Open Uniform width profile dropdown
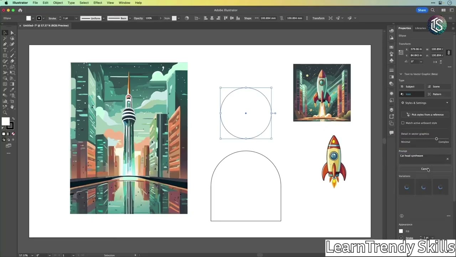 [x=103, y=18]
